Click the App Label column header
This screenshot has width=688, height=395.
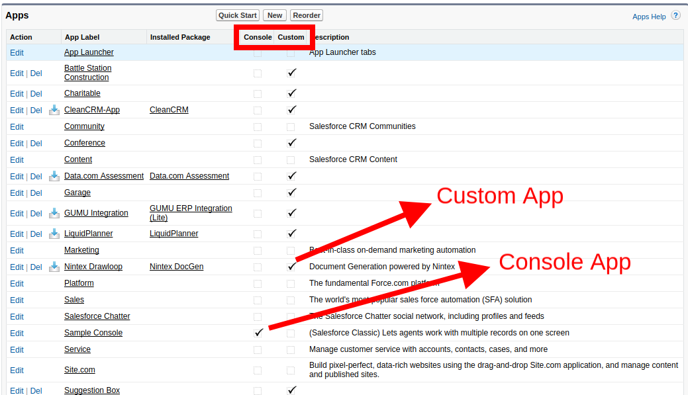(x=82, y=37)
